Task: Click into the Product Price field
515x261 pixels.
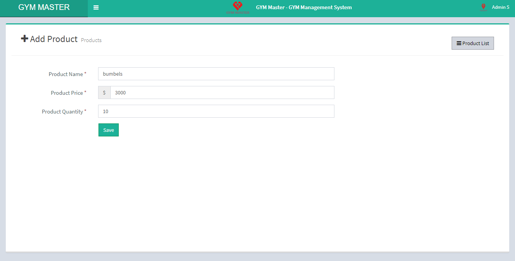Action: click(222, 93)
